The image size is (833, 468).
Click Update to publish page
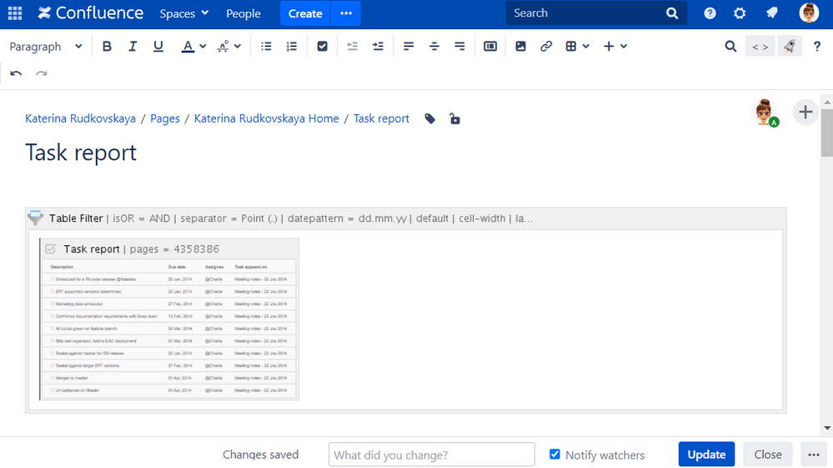point(706,455)
